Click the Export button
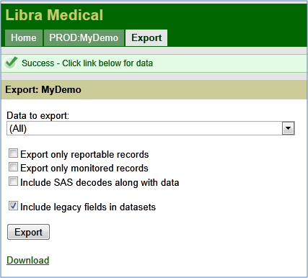The width and height of the screenshot is (308, 278). [28, 232]
